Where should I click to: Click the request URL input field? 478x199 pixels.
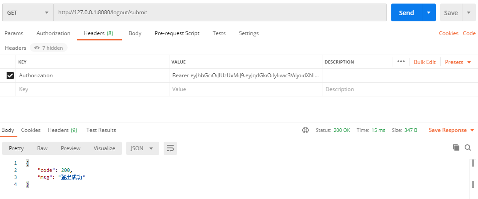click(x=220, y=12)
